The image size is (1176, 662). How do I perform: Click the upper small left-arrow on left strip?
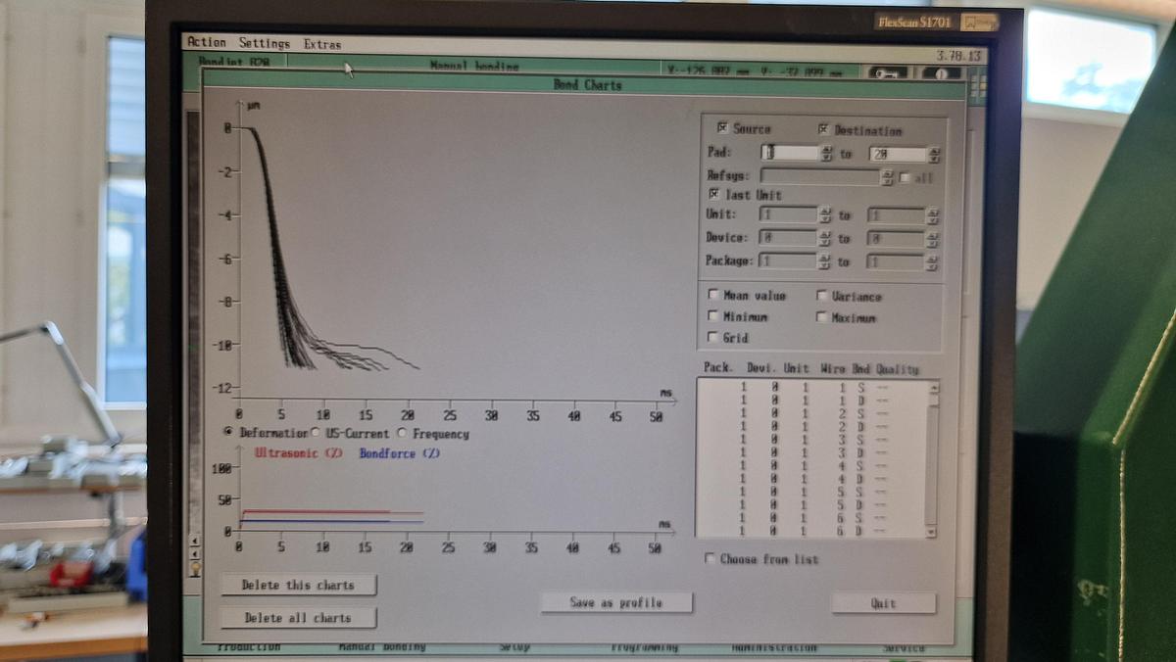196,540
